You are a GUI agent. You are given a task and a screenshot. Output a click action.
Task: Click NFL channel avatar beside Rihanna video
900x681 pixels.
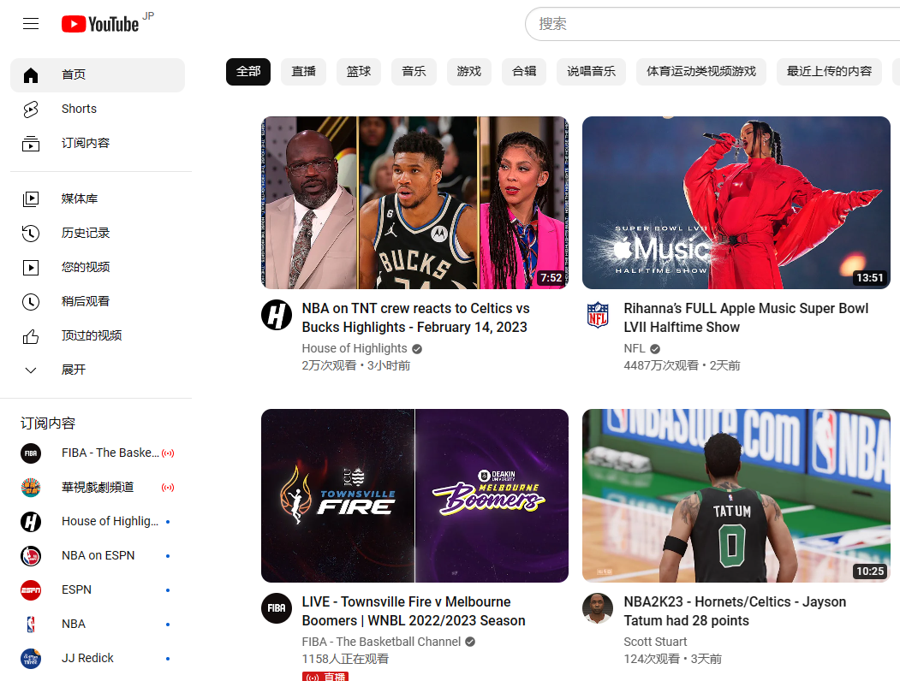tap(598, 316)
